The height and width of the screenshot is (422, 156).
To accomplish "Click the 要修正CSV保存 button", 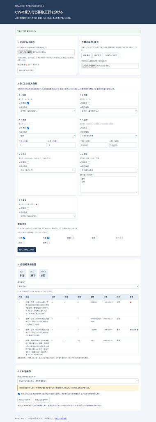I will point(41,400).
